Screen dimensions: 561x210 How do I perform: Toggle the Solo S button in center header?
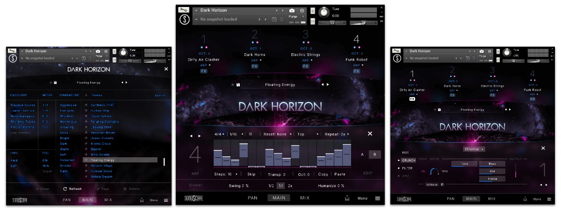pyautogui.click(x=312, y=10)
